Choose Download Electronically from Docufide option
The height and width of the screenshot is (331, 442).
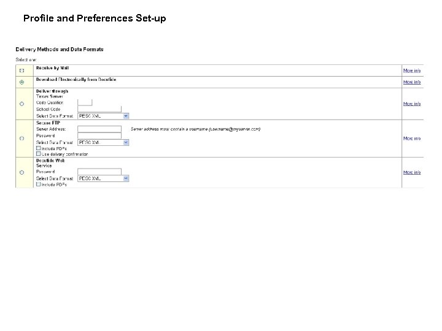click(x=22, y=82)
